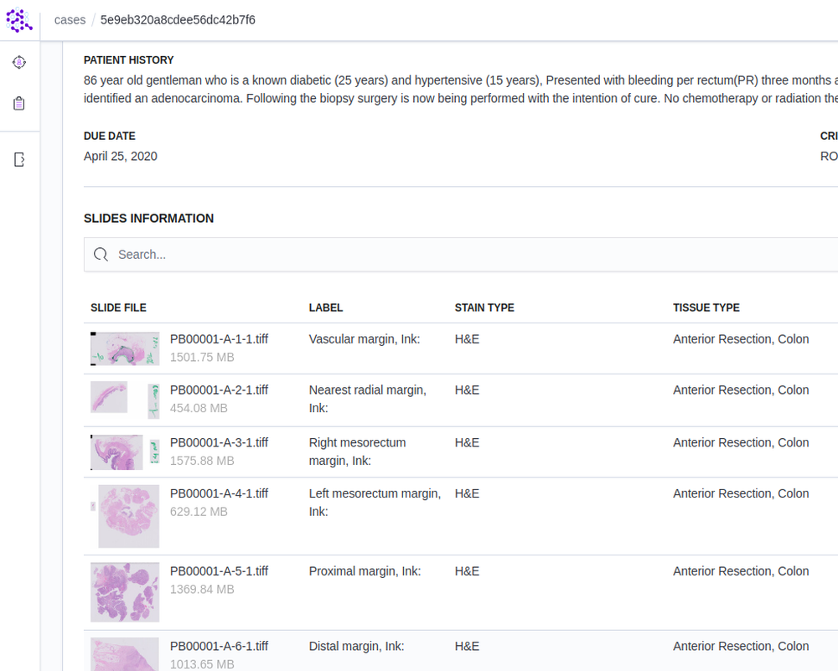This screenshot has width=838, height=671.
Task: Click label 'Nearest radial margin, Ink:'
Action: [368, 399]
